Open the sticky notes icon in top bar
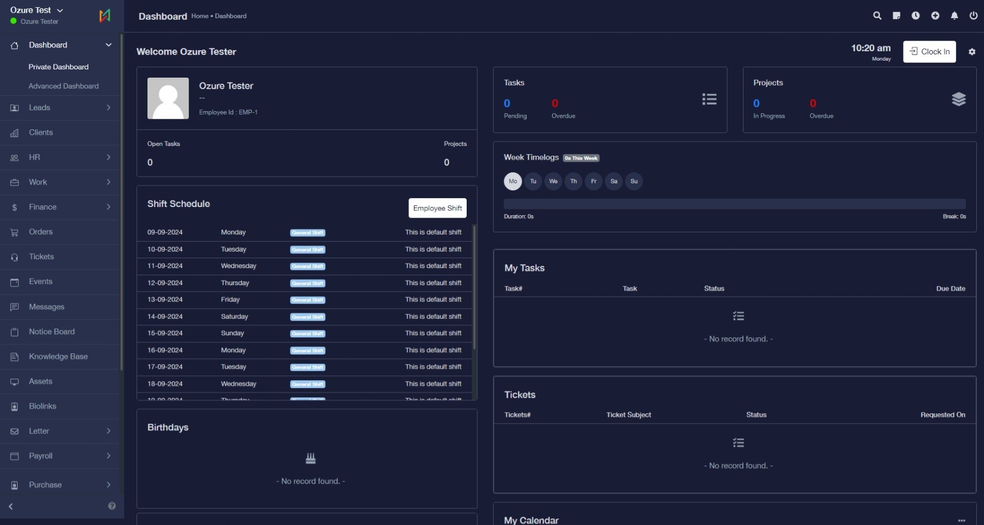This screenshot has width=984, height=525. (x=896, y=16)
